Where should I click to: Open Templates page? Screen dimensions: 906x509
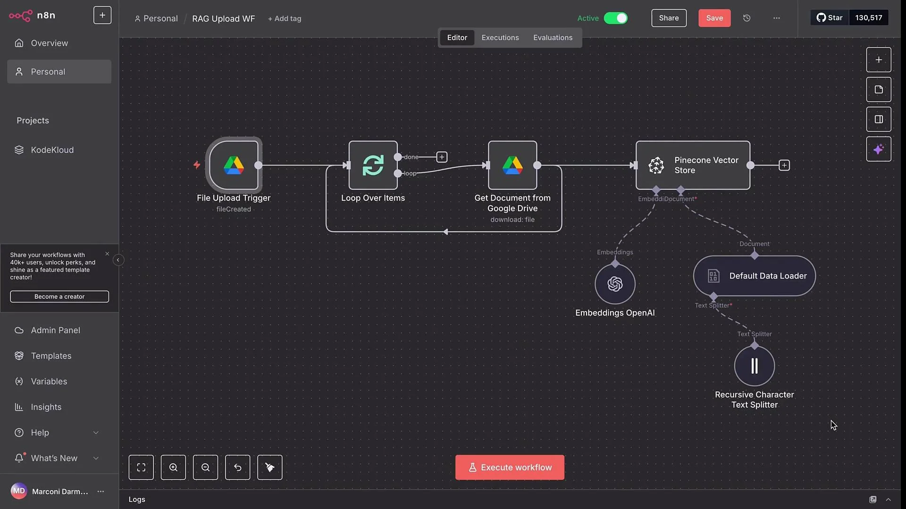59,356
